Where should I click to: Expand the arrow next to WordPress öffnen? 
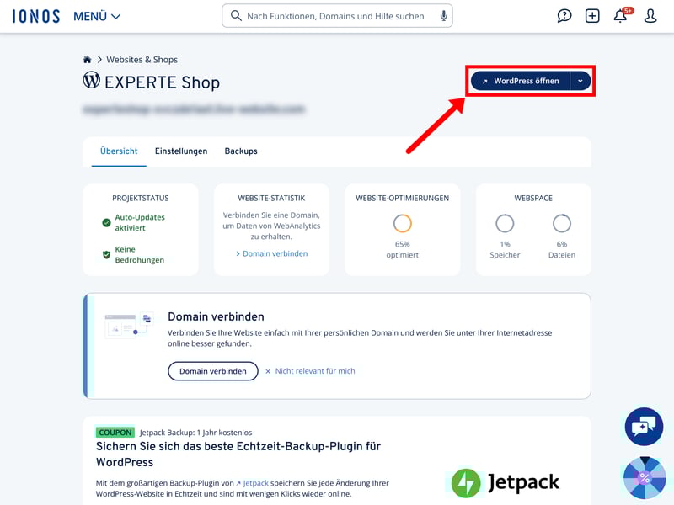coord(580,81)
